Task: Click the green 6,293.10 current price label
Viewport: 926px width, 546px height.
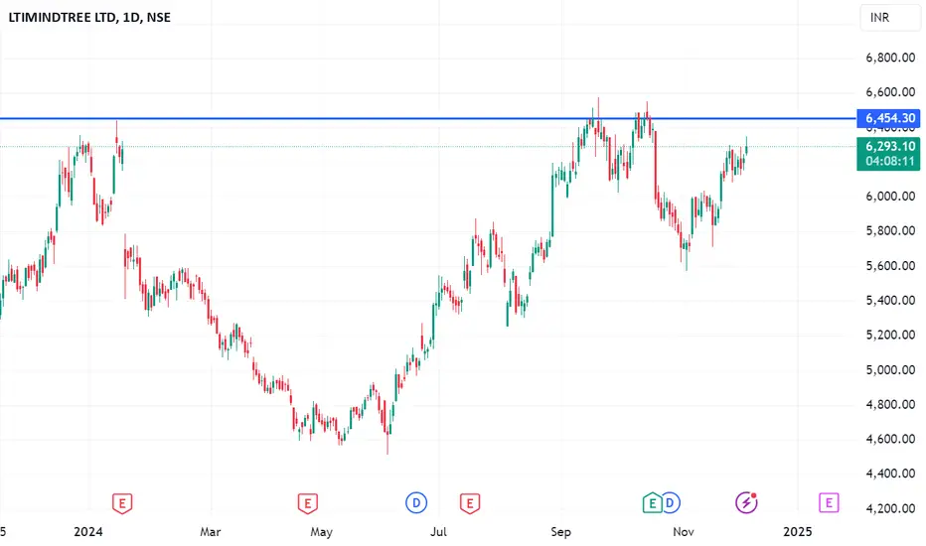Action: 889,154
